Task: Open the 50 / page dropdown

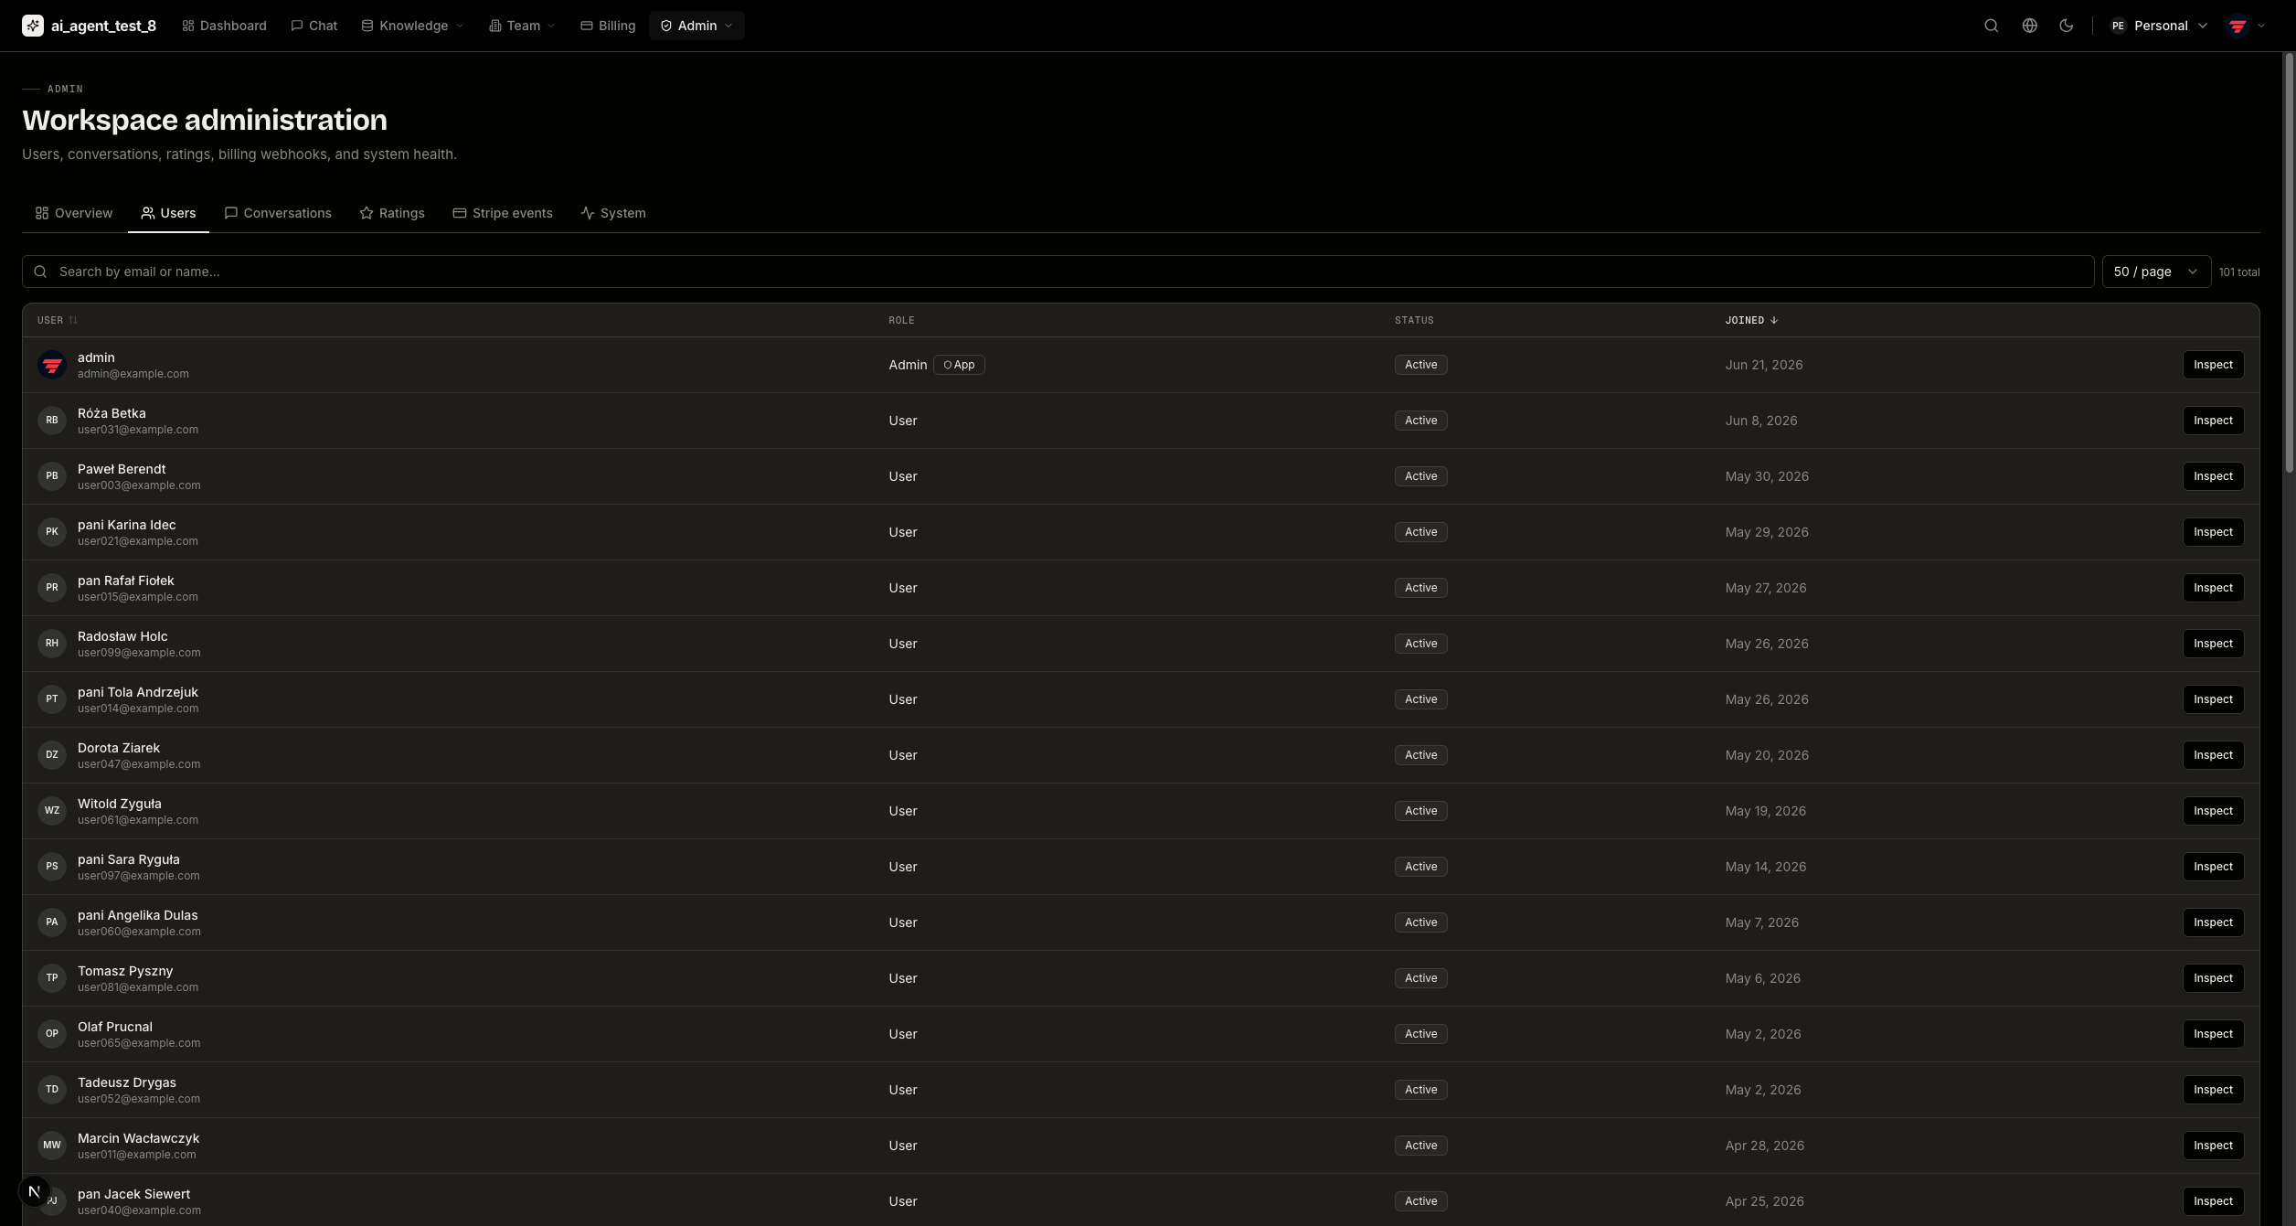Action: pyautogui.click(x=2156, y=272)
